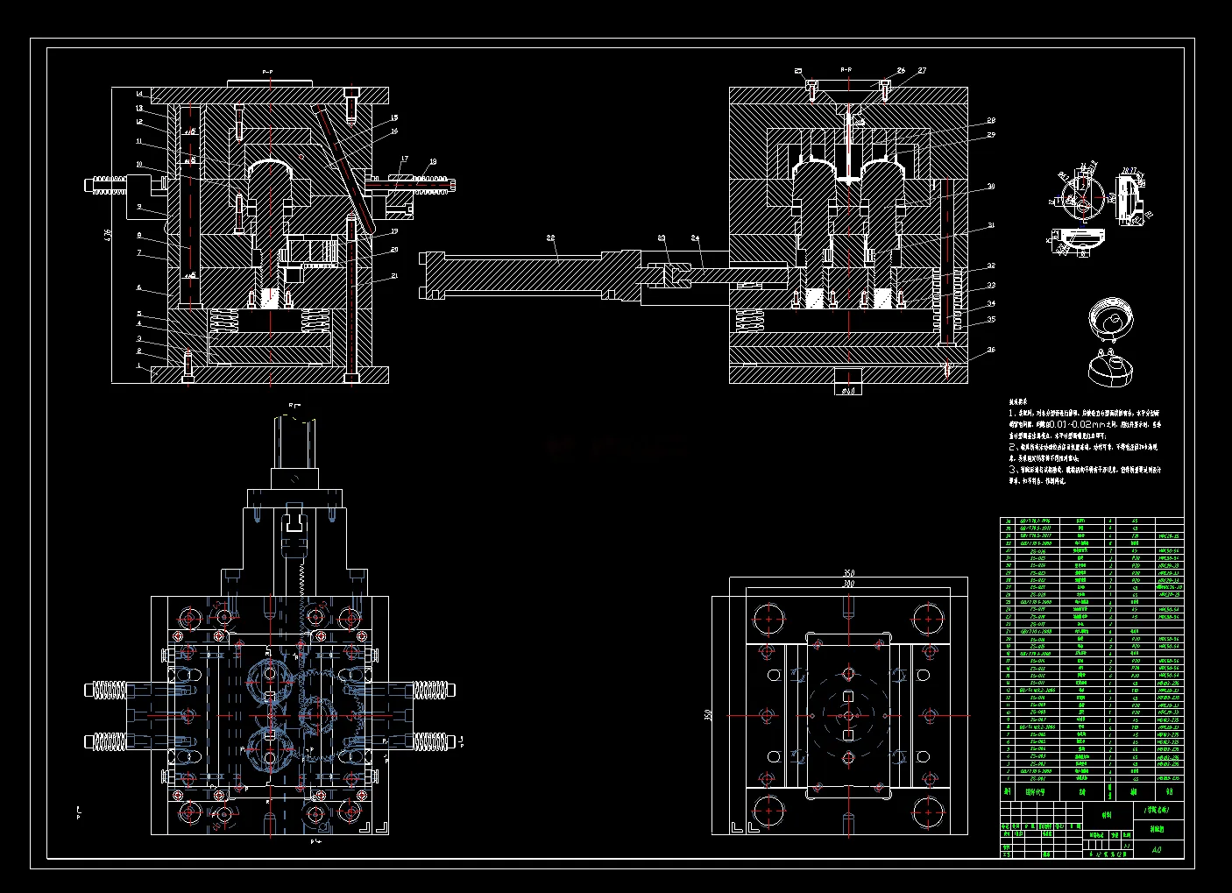Select part balloon number 20
The image size is (1232, 893).
click(x=394, y=250)
